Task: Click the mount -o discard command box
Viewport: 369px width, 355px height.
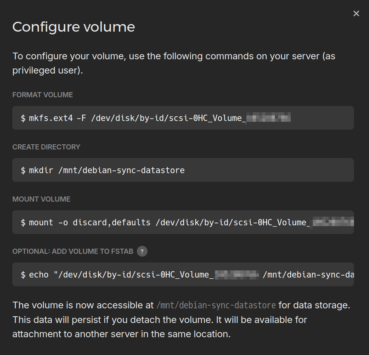Action: click(x=183, y=222)
